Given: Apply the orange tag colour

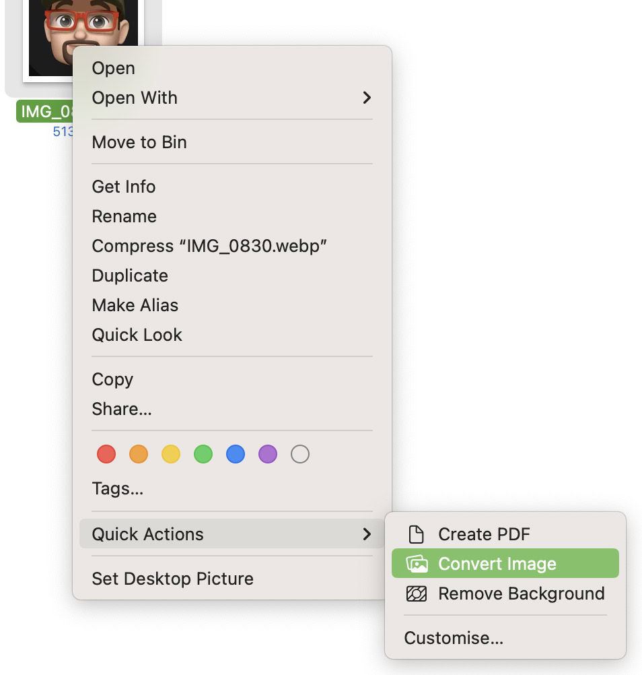Looking at the screenshot, I should coord(139,455).
